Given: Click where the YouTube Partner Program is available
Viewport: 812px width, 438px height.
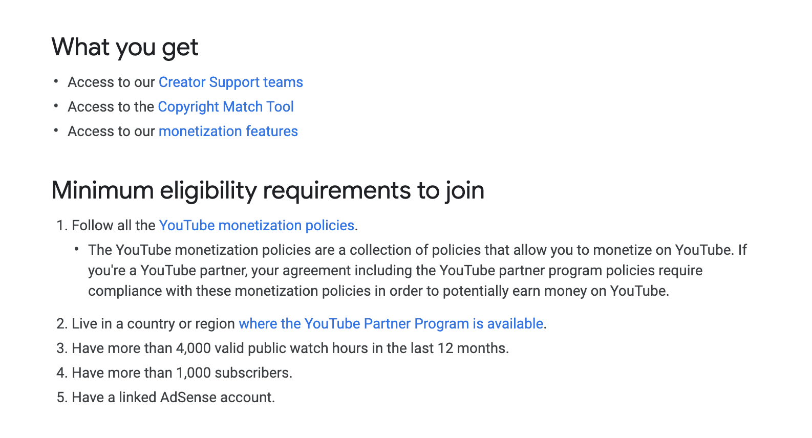Looking at the screenshot, I should pyautogui.click(x=391, y=324).
